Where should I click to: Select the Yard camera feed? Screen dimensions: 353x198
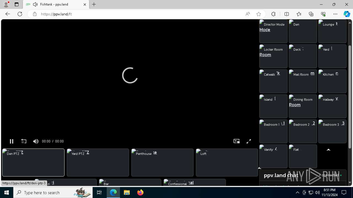click(332, 56)
